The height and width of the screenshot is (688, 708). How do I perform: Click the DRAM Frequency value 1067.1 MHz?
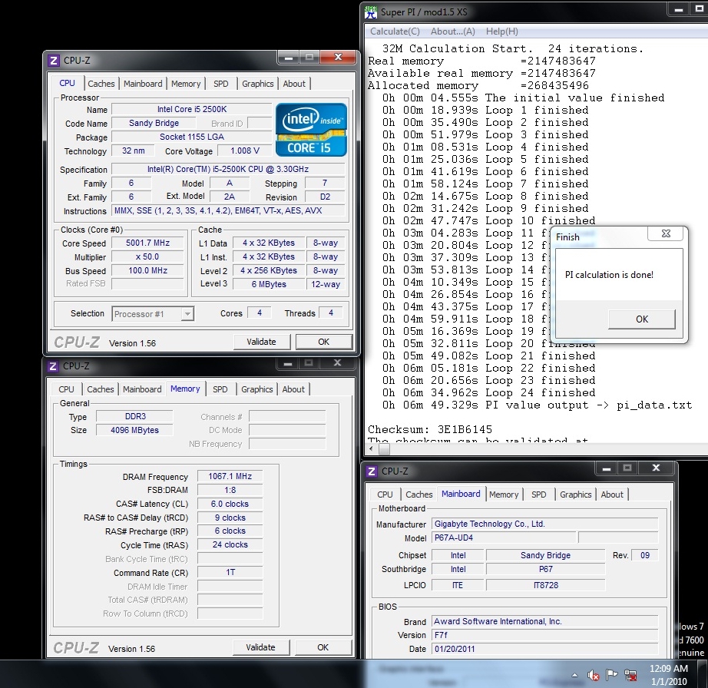pos(230,476)
